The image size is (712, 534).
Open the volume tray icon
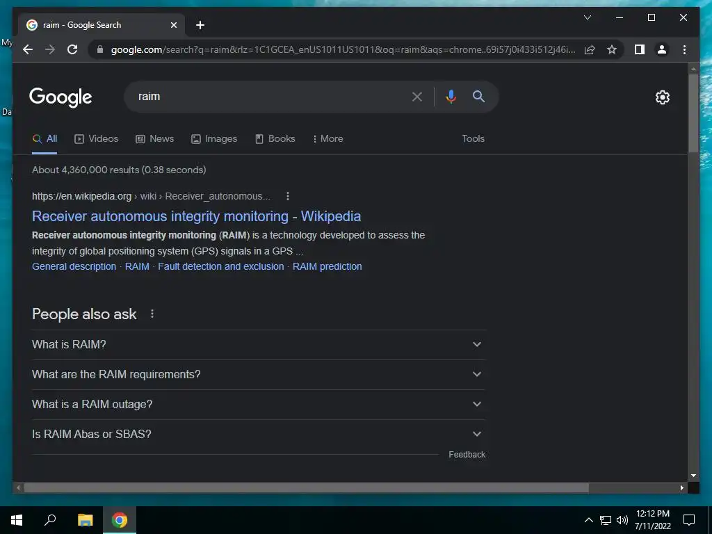pyautogui.click(x=622, y=520)
